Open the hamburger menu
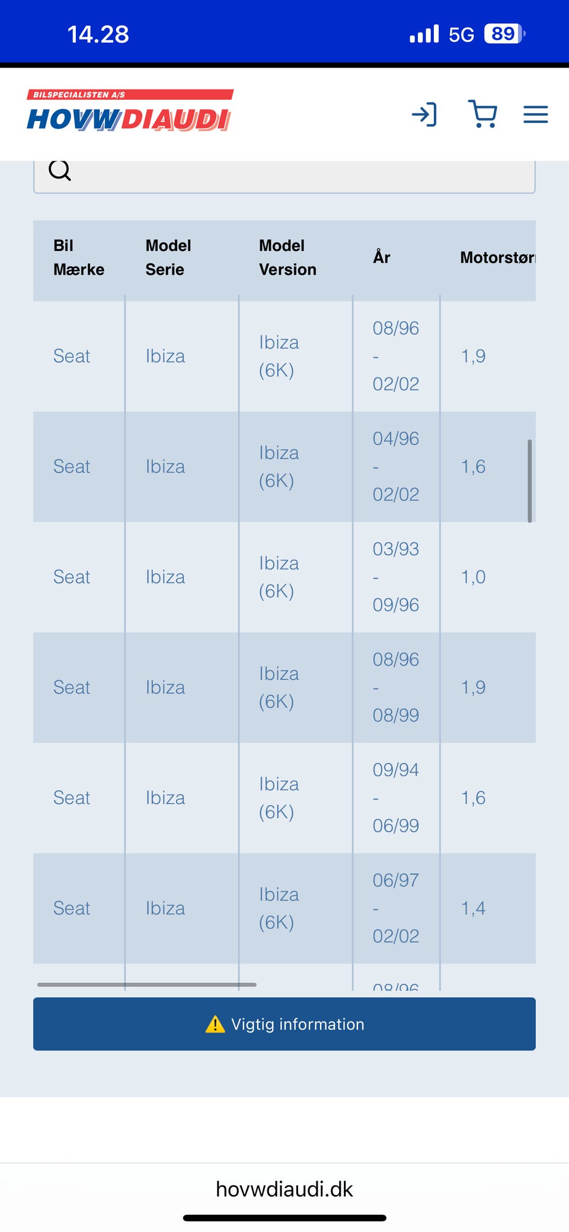 [535, 114]
